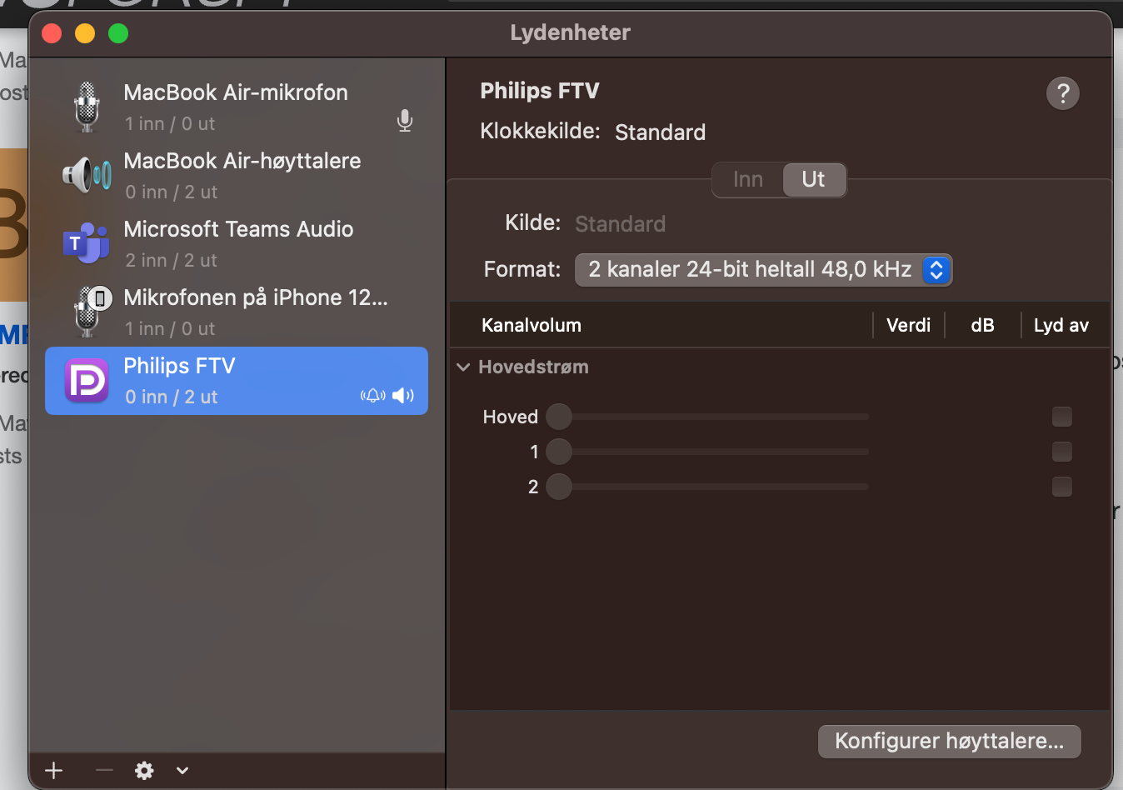Click the Philips FTV device icon
Image resolution: width=1123 pixels, height=790 pixels.
(x=87, y=380)
